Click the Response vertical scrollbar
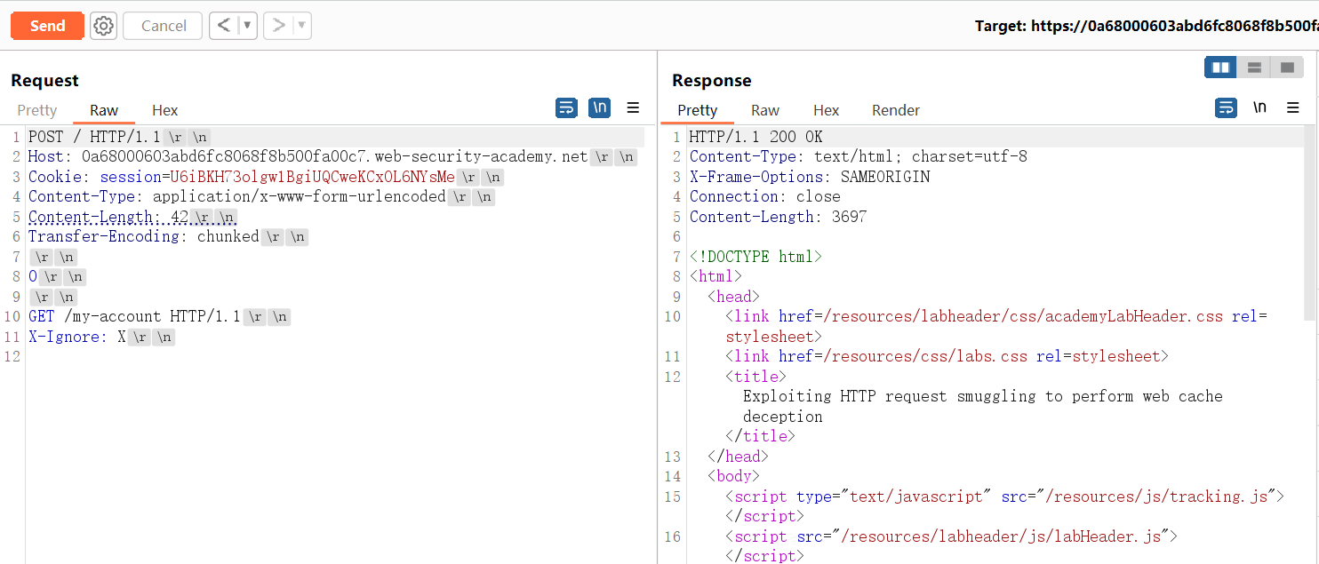 pyautogui.click(x=1310, y=222)
